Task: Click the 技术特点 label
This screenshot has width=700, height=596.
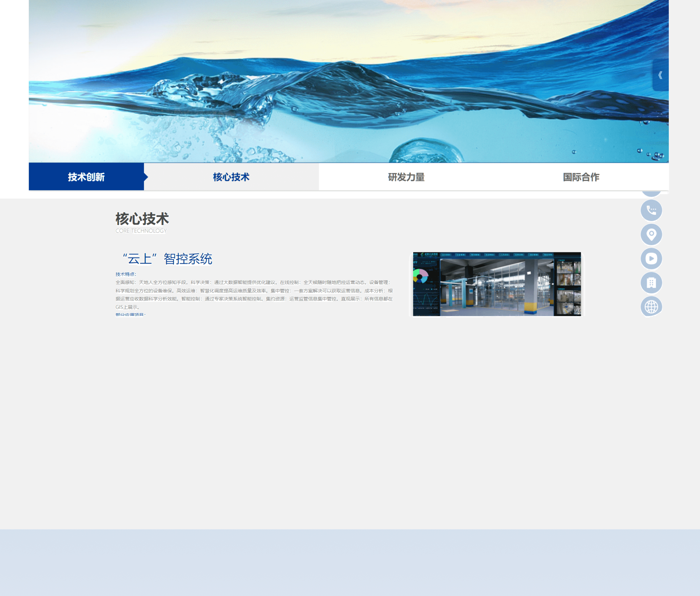Action: click(x=126, y=274)
